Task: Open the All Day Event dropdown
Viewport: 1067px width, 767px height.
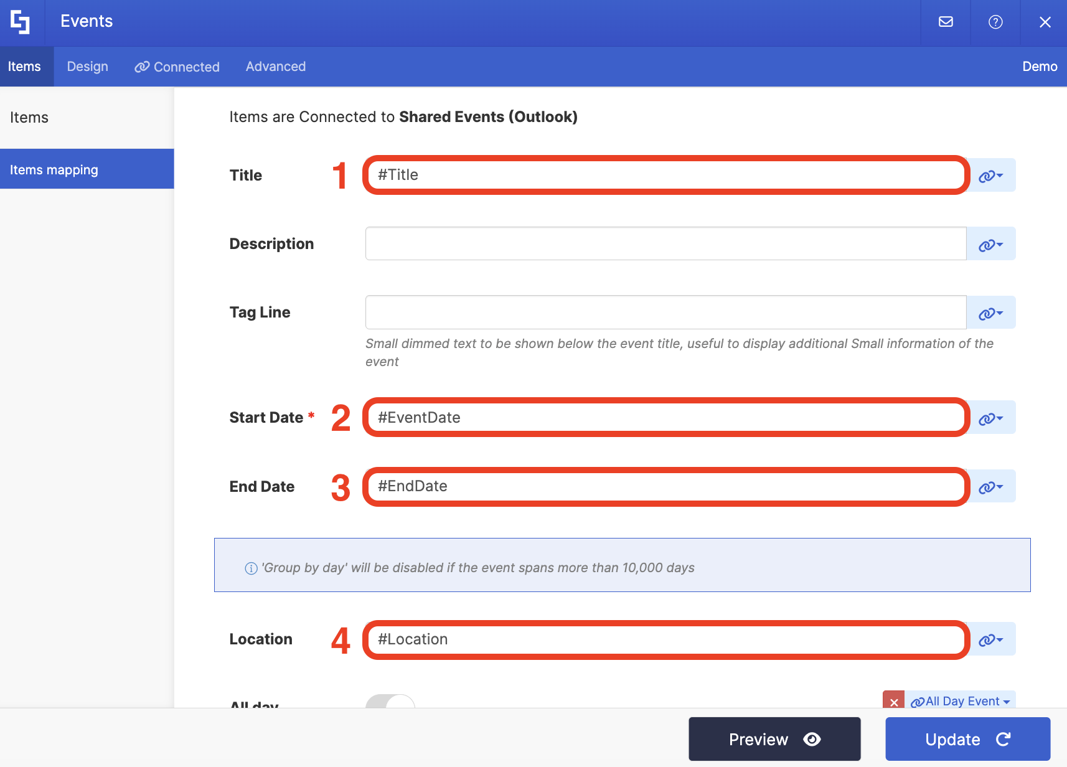Action: point(961,700)
